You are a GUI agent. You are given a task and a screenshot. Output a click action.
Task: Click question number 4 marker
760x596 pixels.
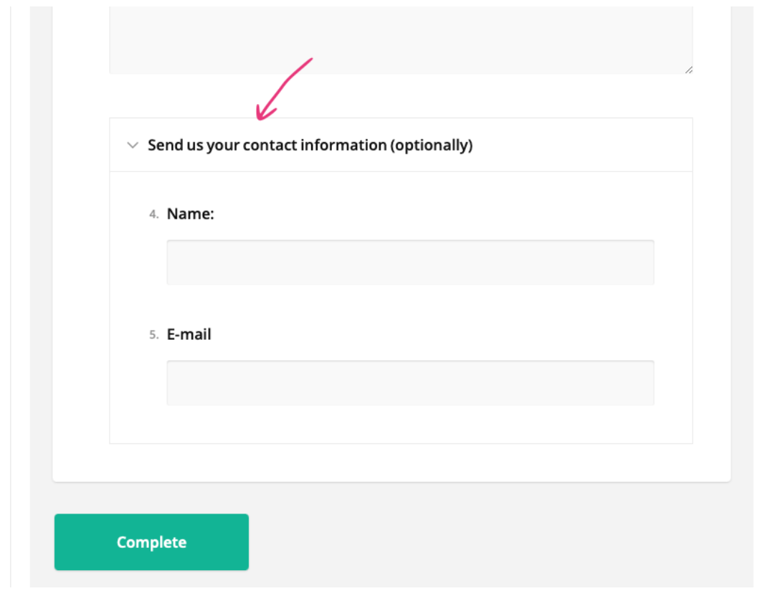(x=153, y=214)
